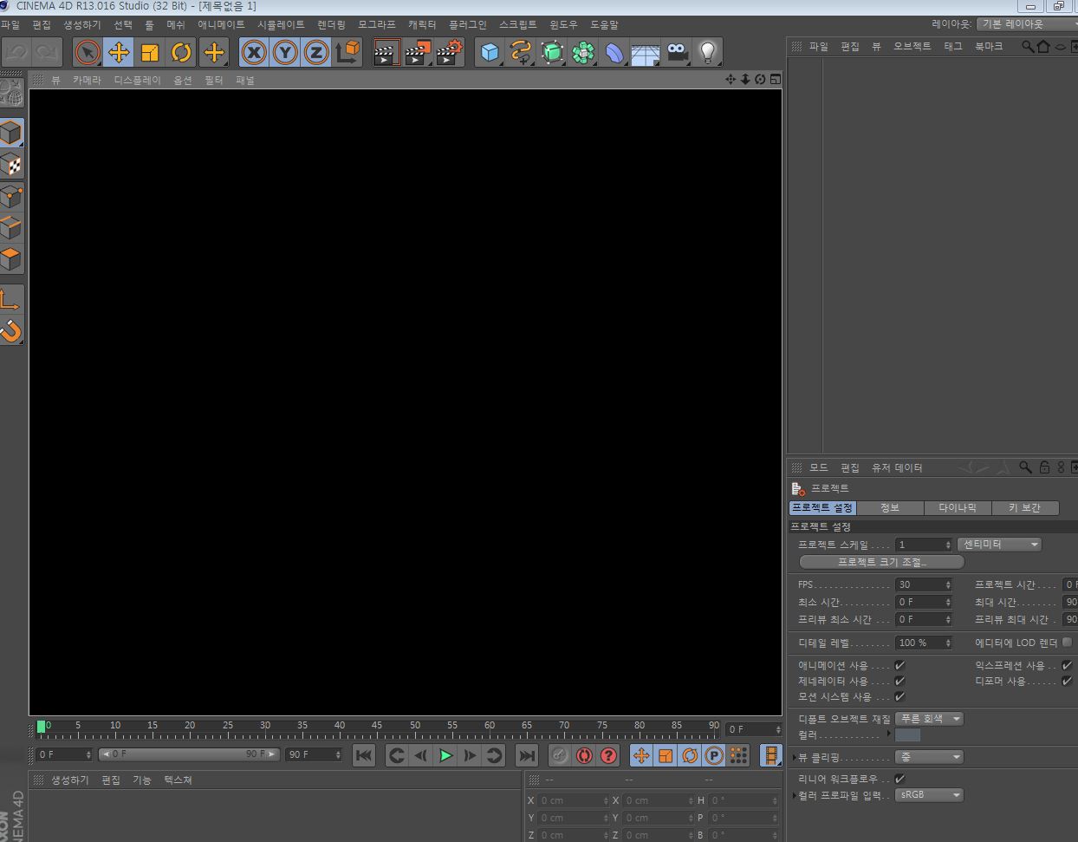Image resolution: width=1078 pixels, height=842 pixels.
Task: Toggle 제네레이터 사용 checkbox
Action: click(x=899, y=681)
